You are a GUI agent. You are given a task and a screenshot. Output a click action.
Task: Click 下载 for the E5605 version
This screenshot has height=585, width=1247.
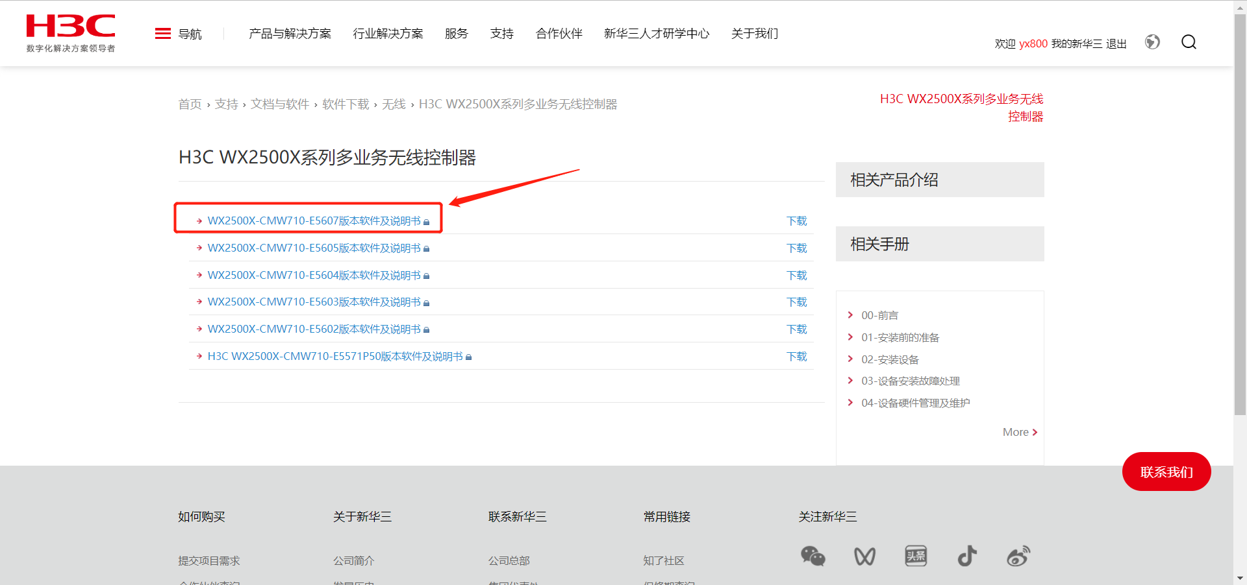tap(797, 248)
